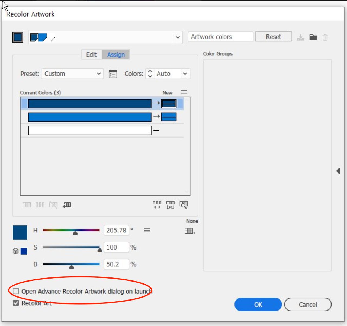347x326 pixels.
Task: Open the Preset Custom dropdown
Action: click(x=72, y=74)
